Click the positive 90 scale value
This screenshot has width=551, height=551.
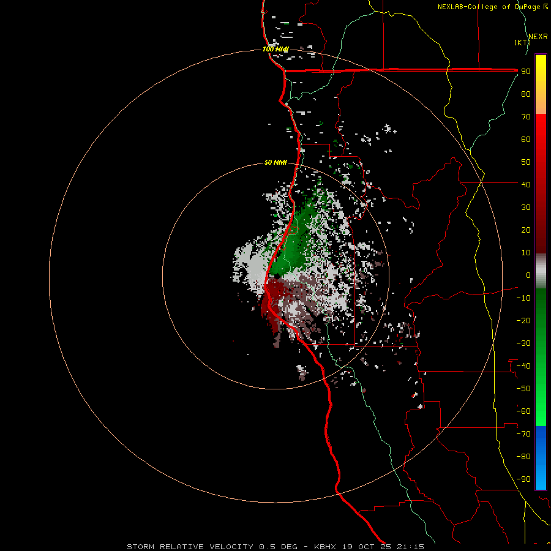coord(526,72)
